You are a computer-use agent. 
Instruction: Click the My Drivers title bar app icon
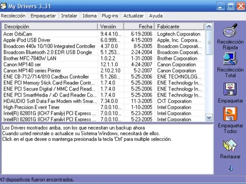click(3, 6)
